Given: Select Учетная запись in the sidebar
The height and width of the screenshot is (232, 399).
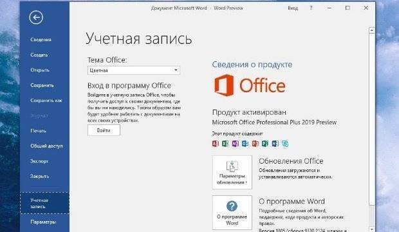Looking at the screenshot, I should [44, 203].
